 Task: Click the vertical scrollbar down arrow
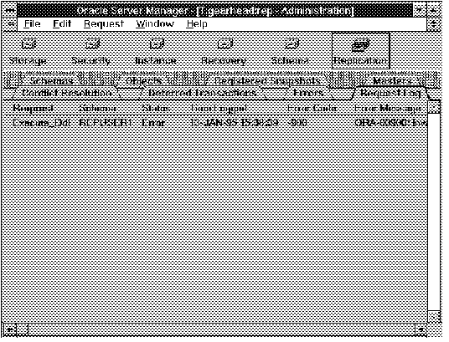point(434,317)
